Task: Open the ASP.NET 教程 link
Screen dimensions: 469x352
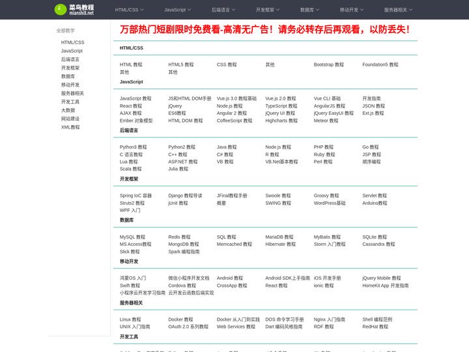Action: [183, 162]
